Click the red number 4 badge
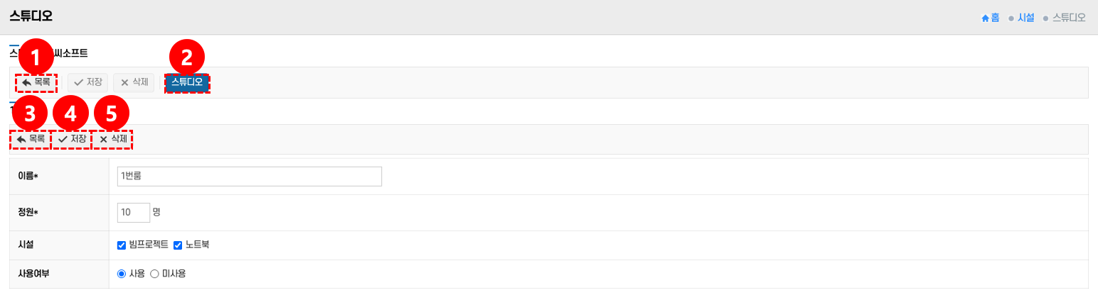Screen dimensions: 1098x295 coord(70,113)
